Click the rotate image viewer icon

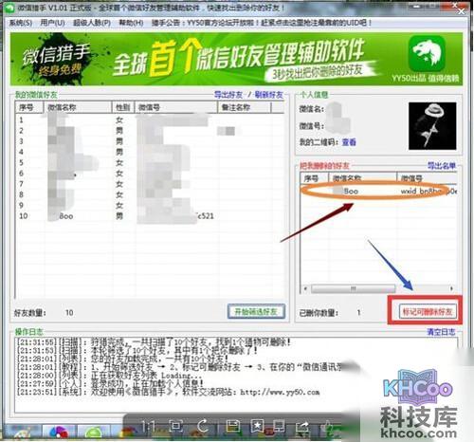click(x=203, y=427)
